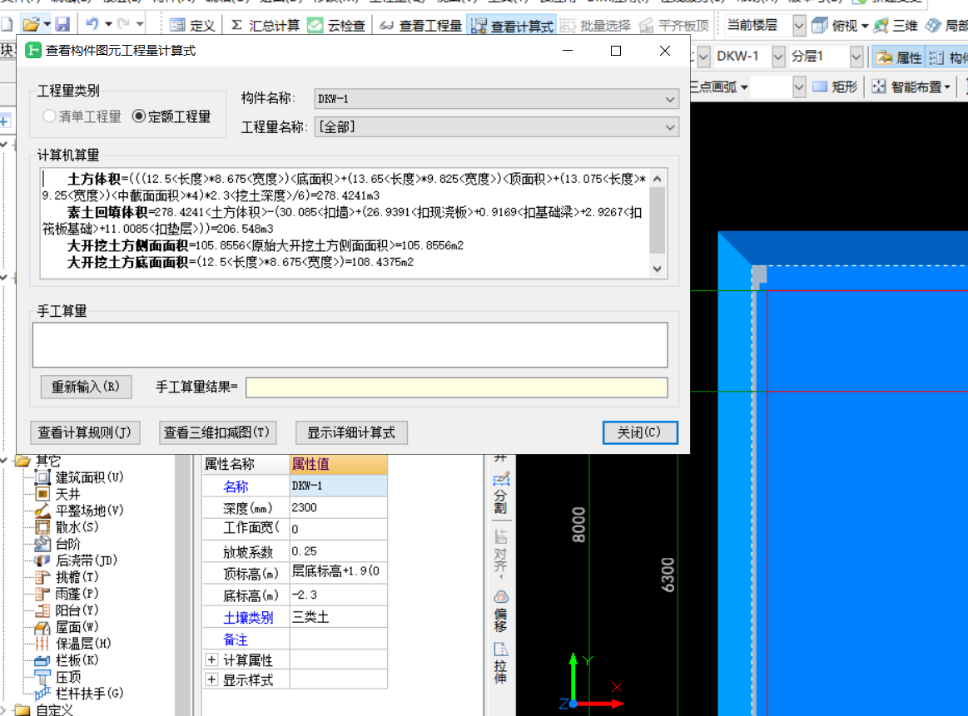Open 智能布置 smart layout
Viewport: 968px width, 716px height.
click(x=911, y=87)
